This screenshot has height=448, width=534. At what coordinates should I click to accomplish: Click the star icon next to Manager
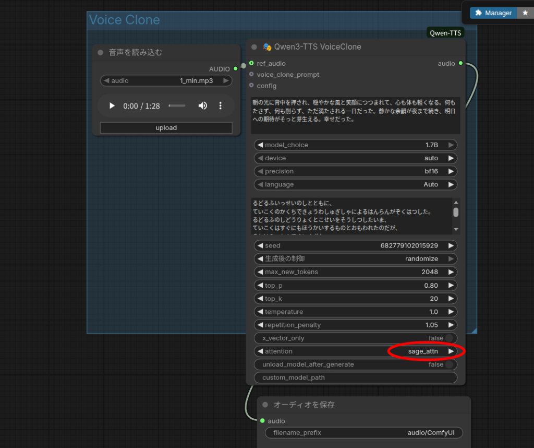[x=525, y=13]
